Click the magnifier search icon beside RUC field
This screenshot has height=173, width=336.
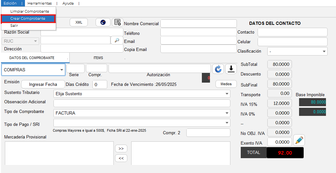click(x=117, y=40)
